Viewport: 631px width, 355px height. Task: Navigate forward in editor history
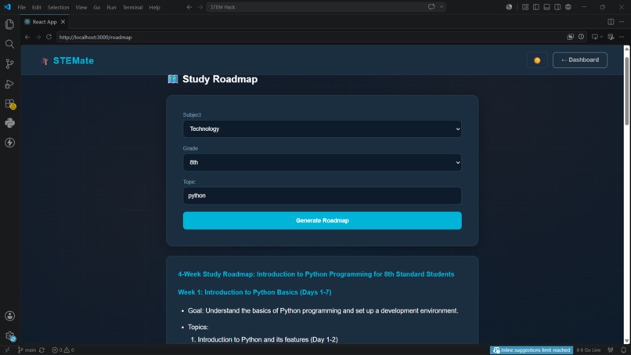point(200,7)
